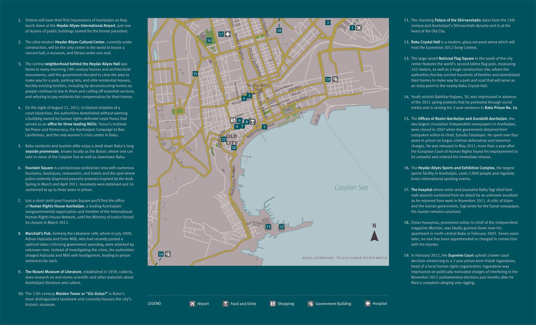Image resolution: width=536 pixels, height=325 pixels.
Task: Click the airplane icon beside map marker 1
Action: pos(359,28)
